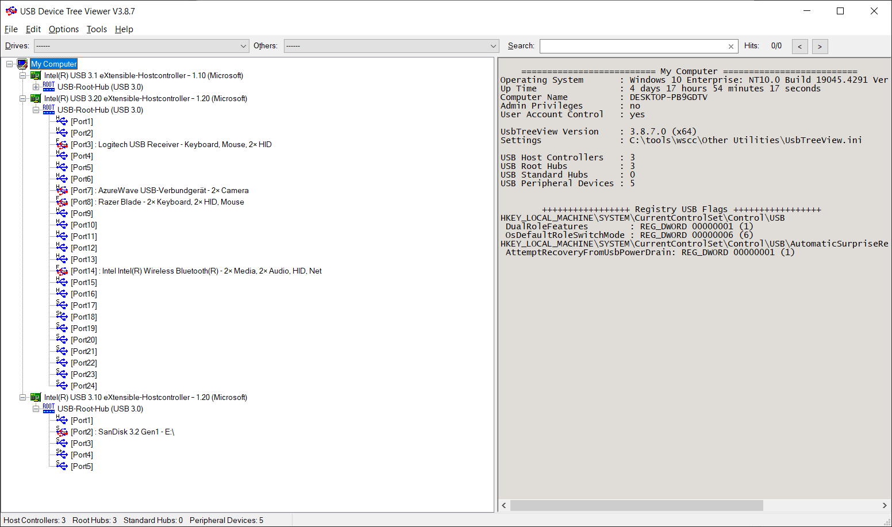Screen dimensions: 892x527
Task: Collapse the My Computer tree node
Action: 9,64
